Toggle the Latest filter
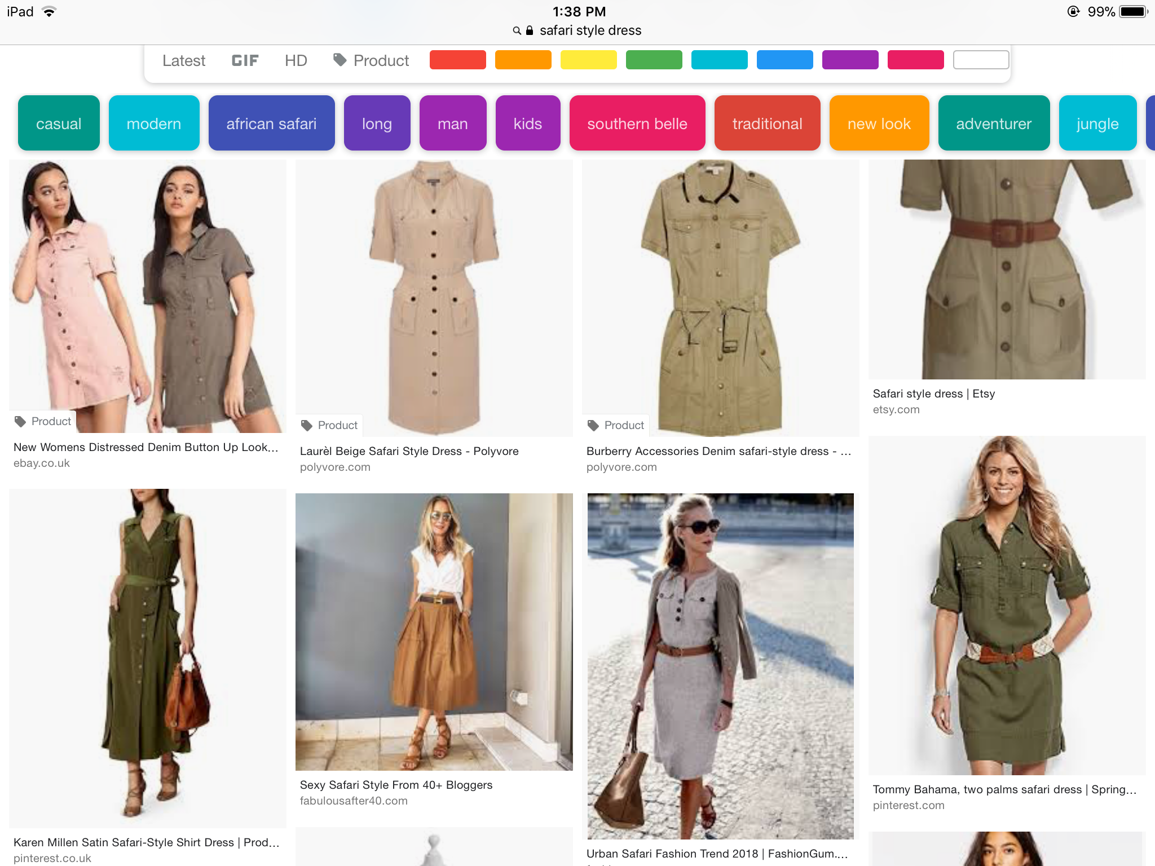 (x=184, y=60)
